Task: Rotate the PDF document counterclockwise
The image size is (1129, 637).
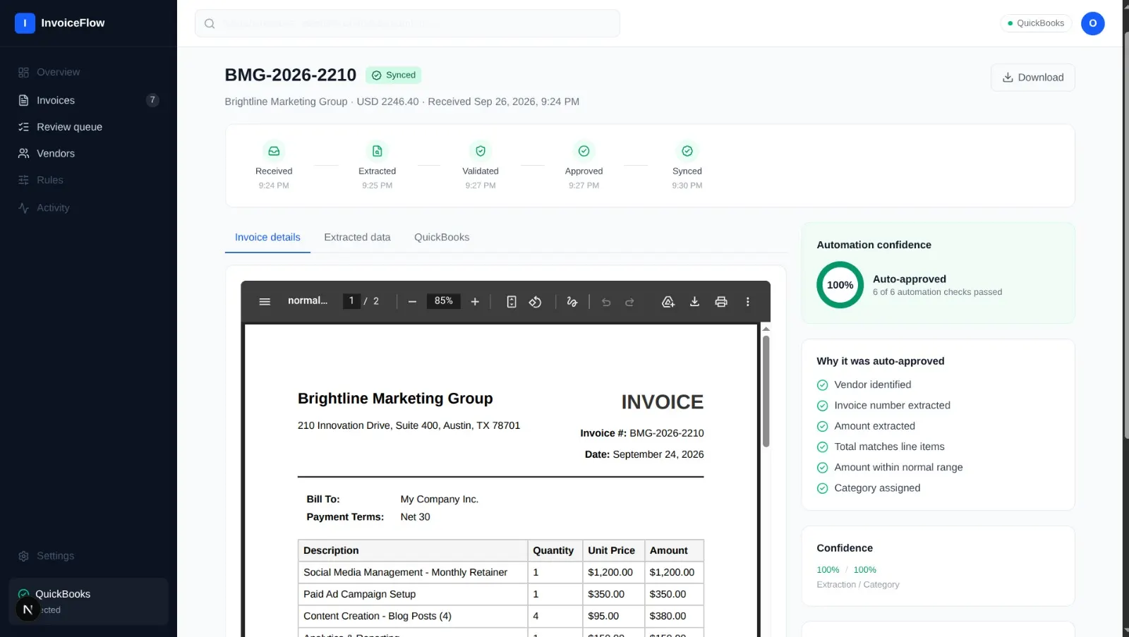Action: tap(536, 302)
